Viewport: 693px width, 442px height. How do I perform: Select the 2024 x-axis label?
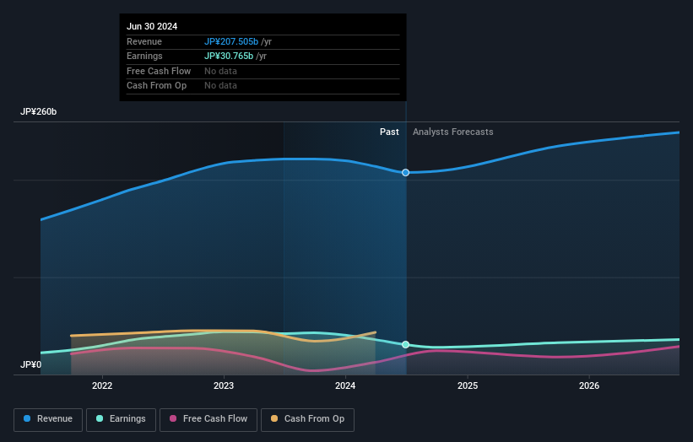click(345, 385)
